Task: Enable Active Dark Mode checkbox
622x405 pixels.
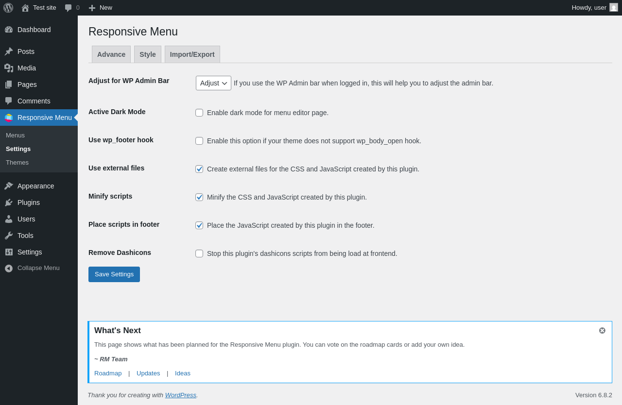Action: (199, 113)
